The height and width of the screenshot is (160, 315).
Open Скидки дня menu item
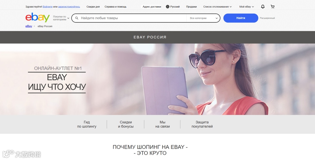point(93,7)
